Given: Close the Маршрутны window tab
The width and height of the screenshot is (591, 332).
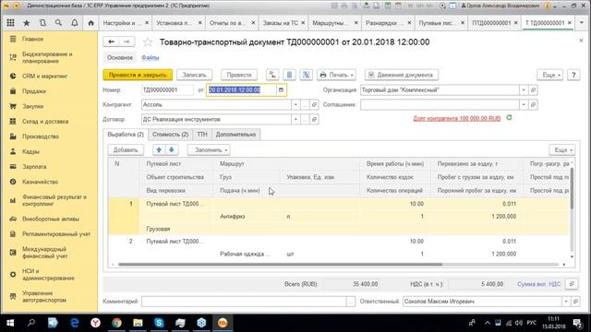Looking at the screenshot, I should 356,23.
